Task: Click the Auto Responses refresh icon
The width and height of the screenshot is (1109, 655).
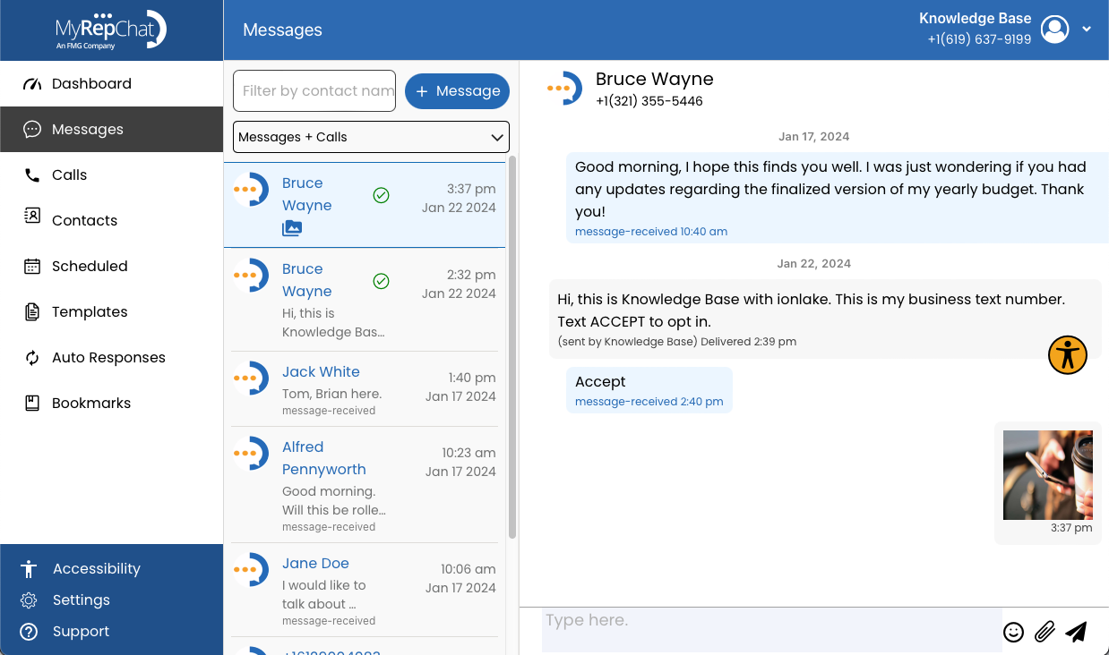Action: [x=32, y=358]
